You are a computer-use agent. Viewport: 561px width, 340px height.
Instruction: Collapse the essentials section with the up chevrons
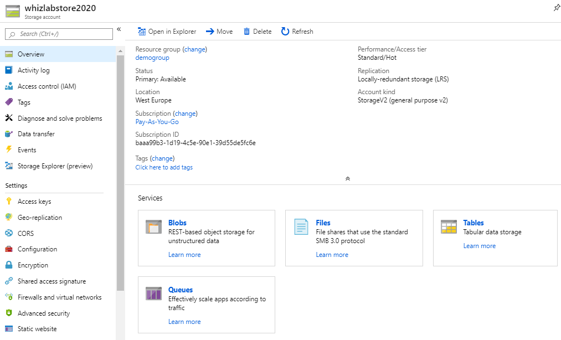(347, 179)
